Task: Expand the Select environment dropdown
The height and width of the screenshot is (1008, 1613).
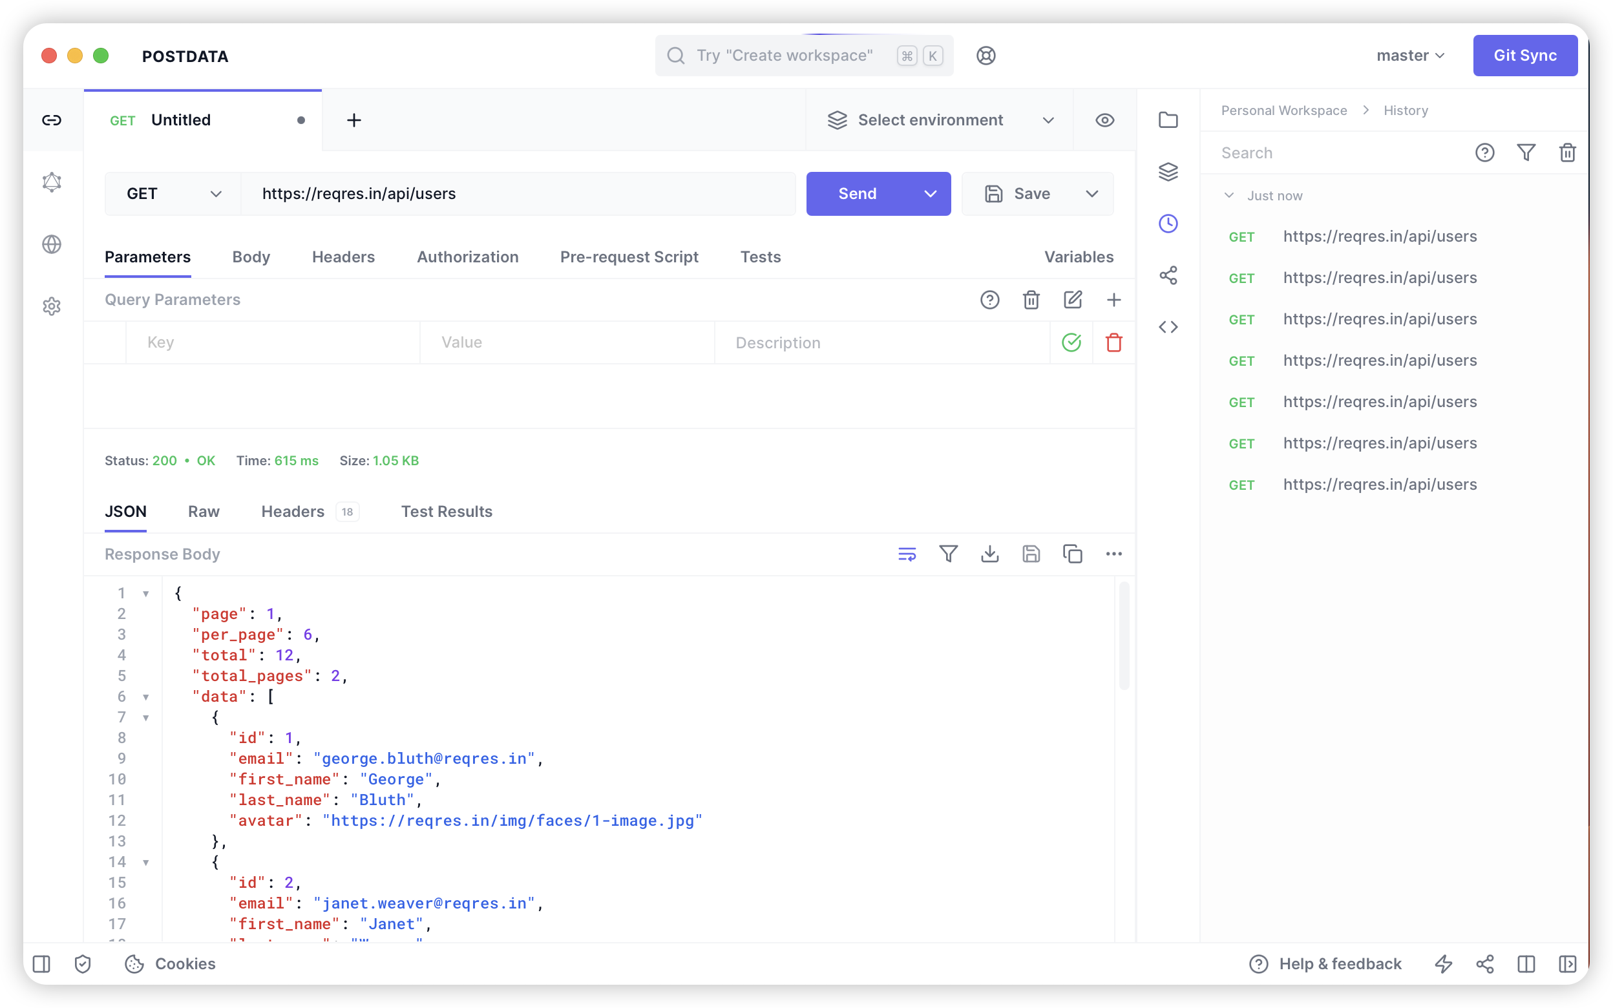Action: tap(939, 120)
